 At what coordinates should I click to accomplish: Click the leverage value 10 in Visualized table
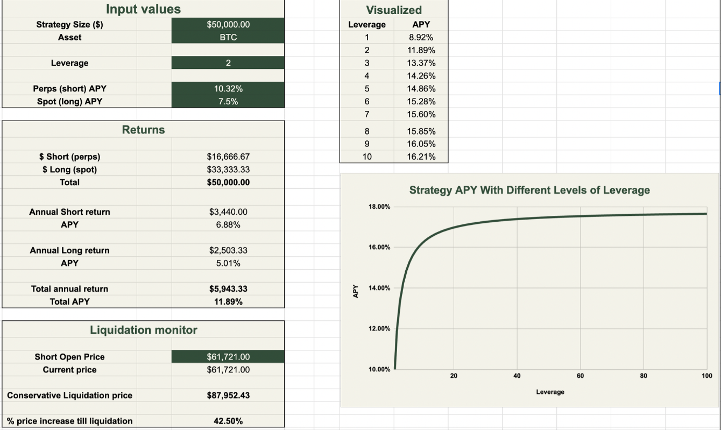pos(367,157)
